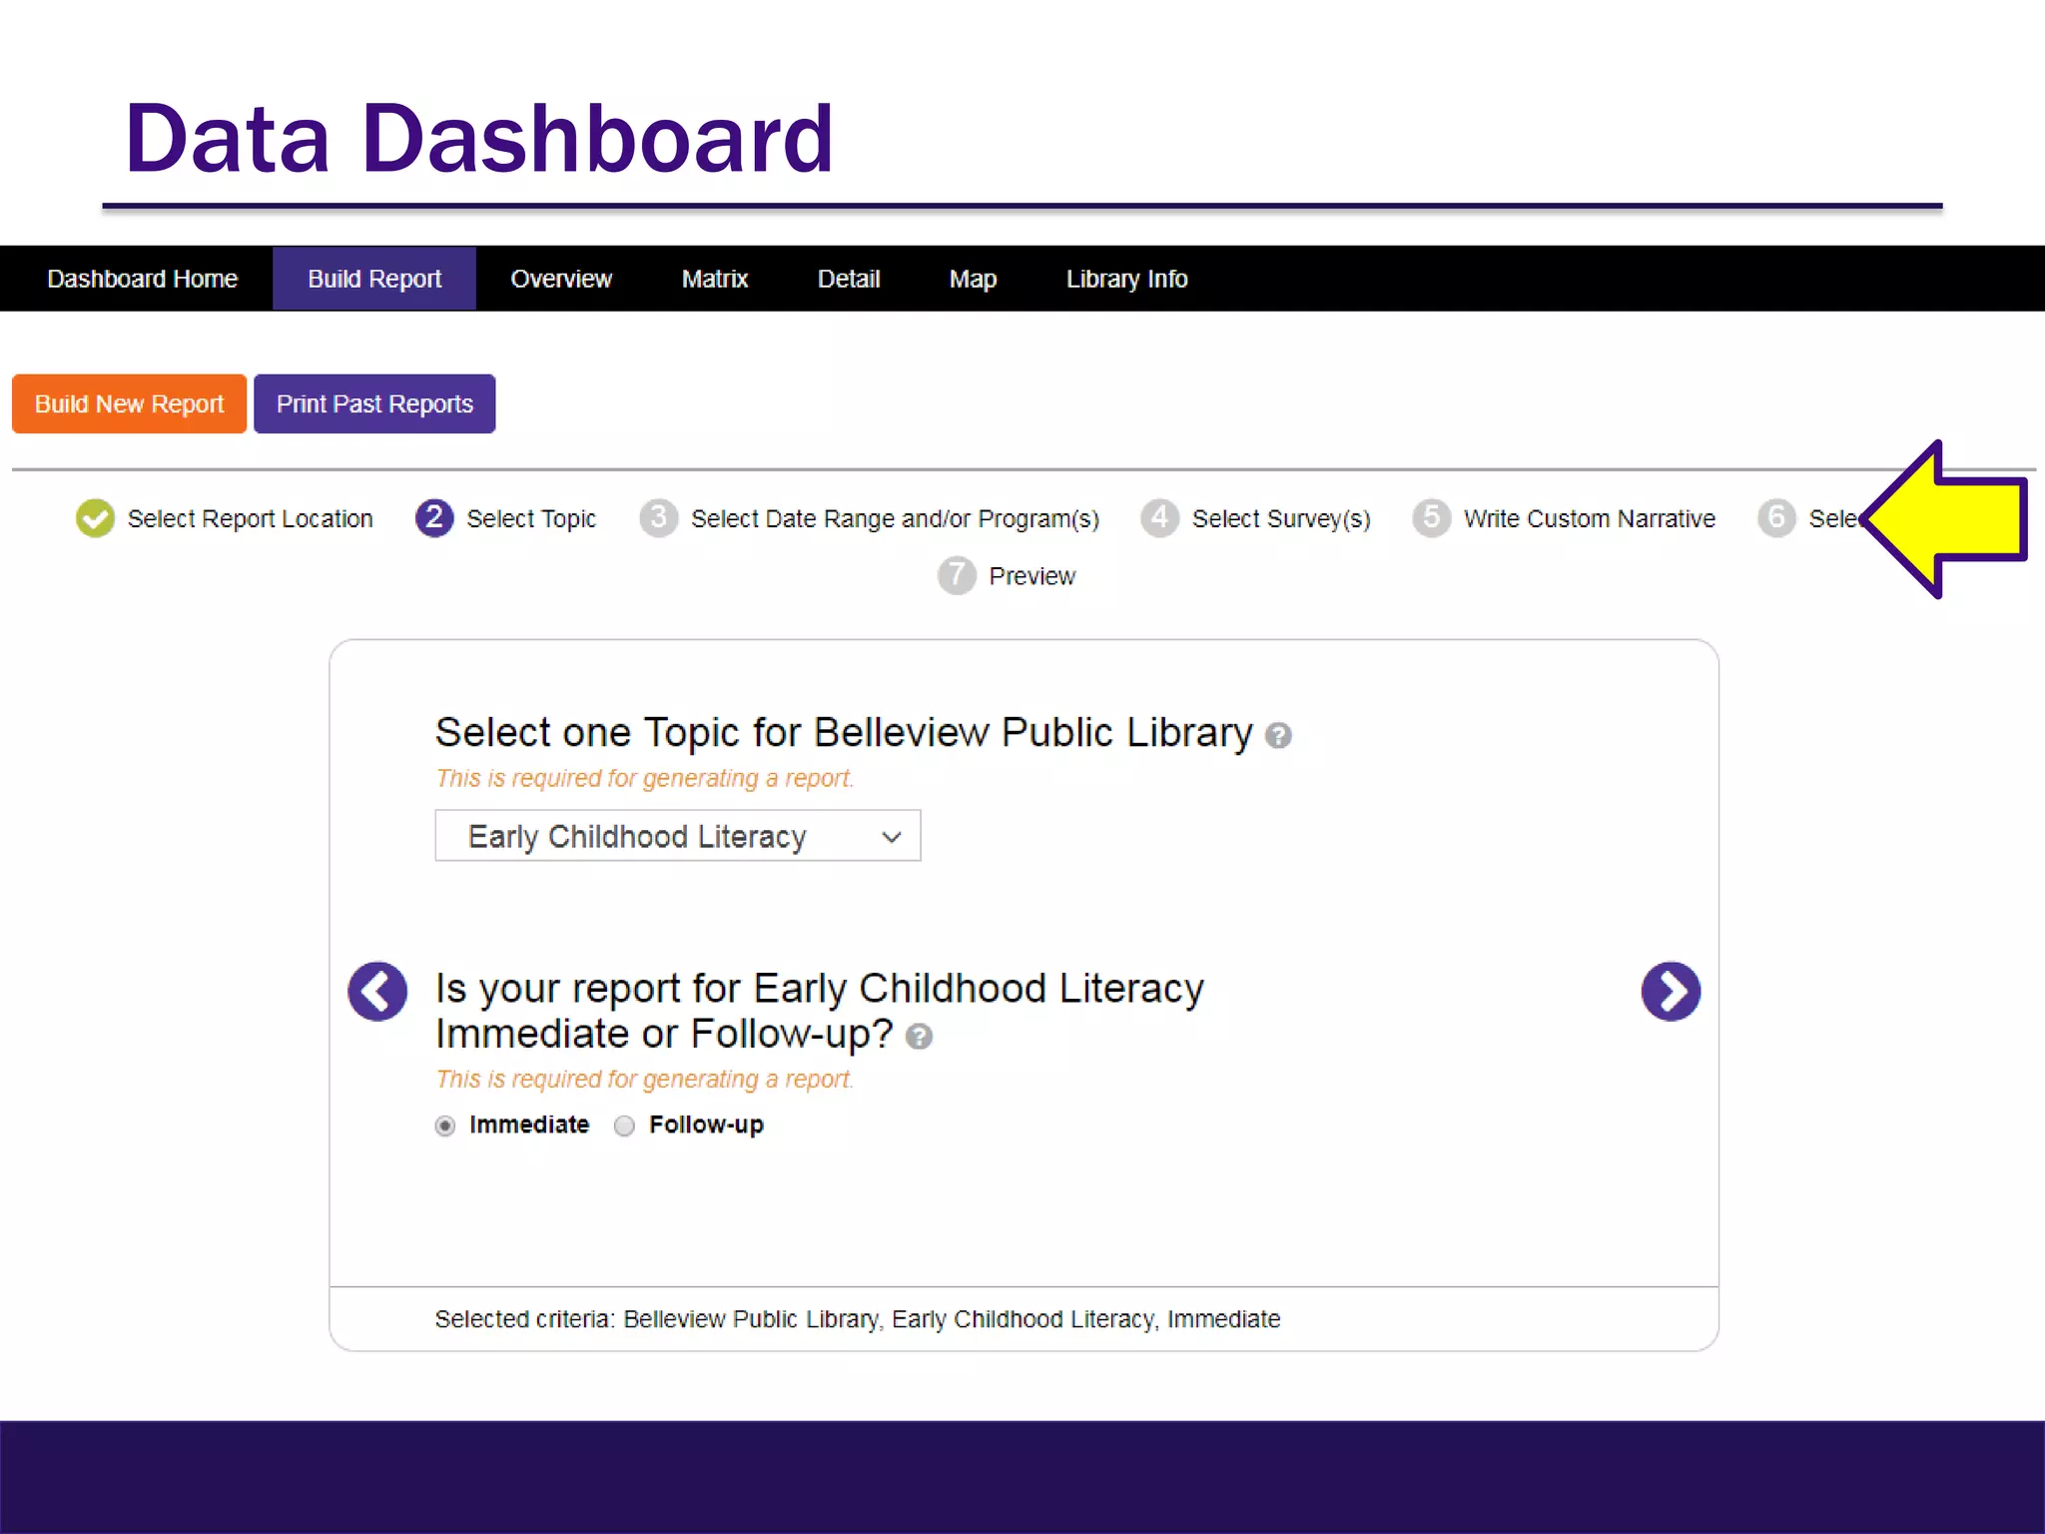Viewport: 2045px width, 1534px height.
Task: Open the Overview tab
Action: click(x=561, y=279)
